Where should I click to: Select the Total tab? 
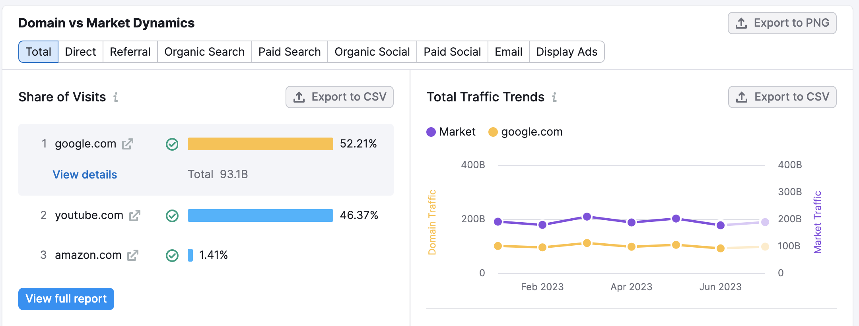point(39,52)
